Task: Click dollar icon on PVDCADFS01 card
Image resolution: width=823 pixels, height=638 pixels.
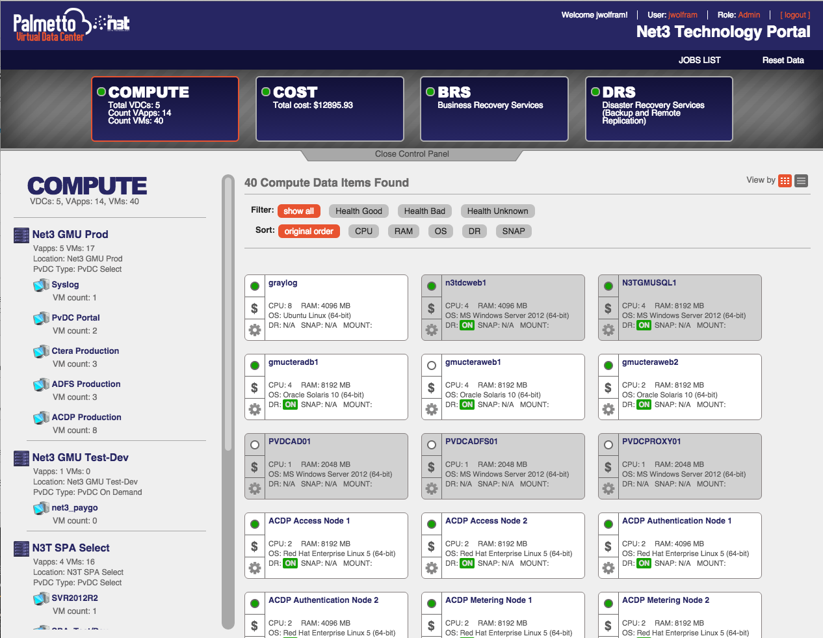Action: 432,467
